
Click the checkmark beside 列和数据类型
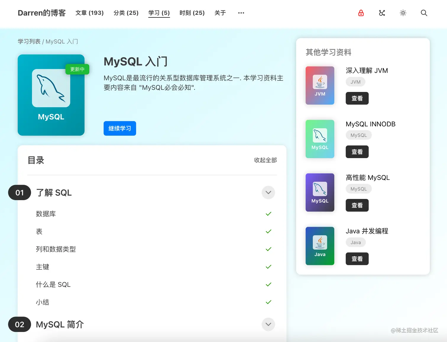268,249
